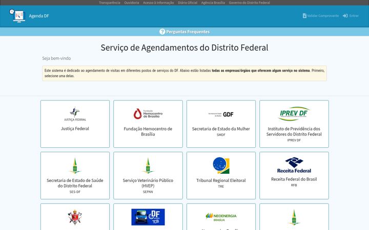Image resolution: width=369 pixels, height=230 pixels.
Task: Click the Validar Comprovante document icon
Action: click(x=304, y=16)
